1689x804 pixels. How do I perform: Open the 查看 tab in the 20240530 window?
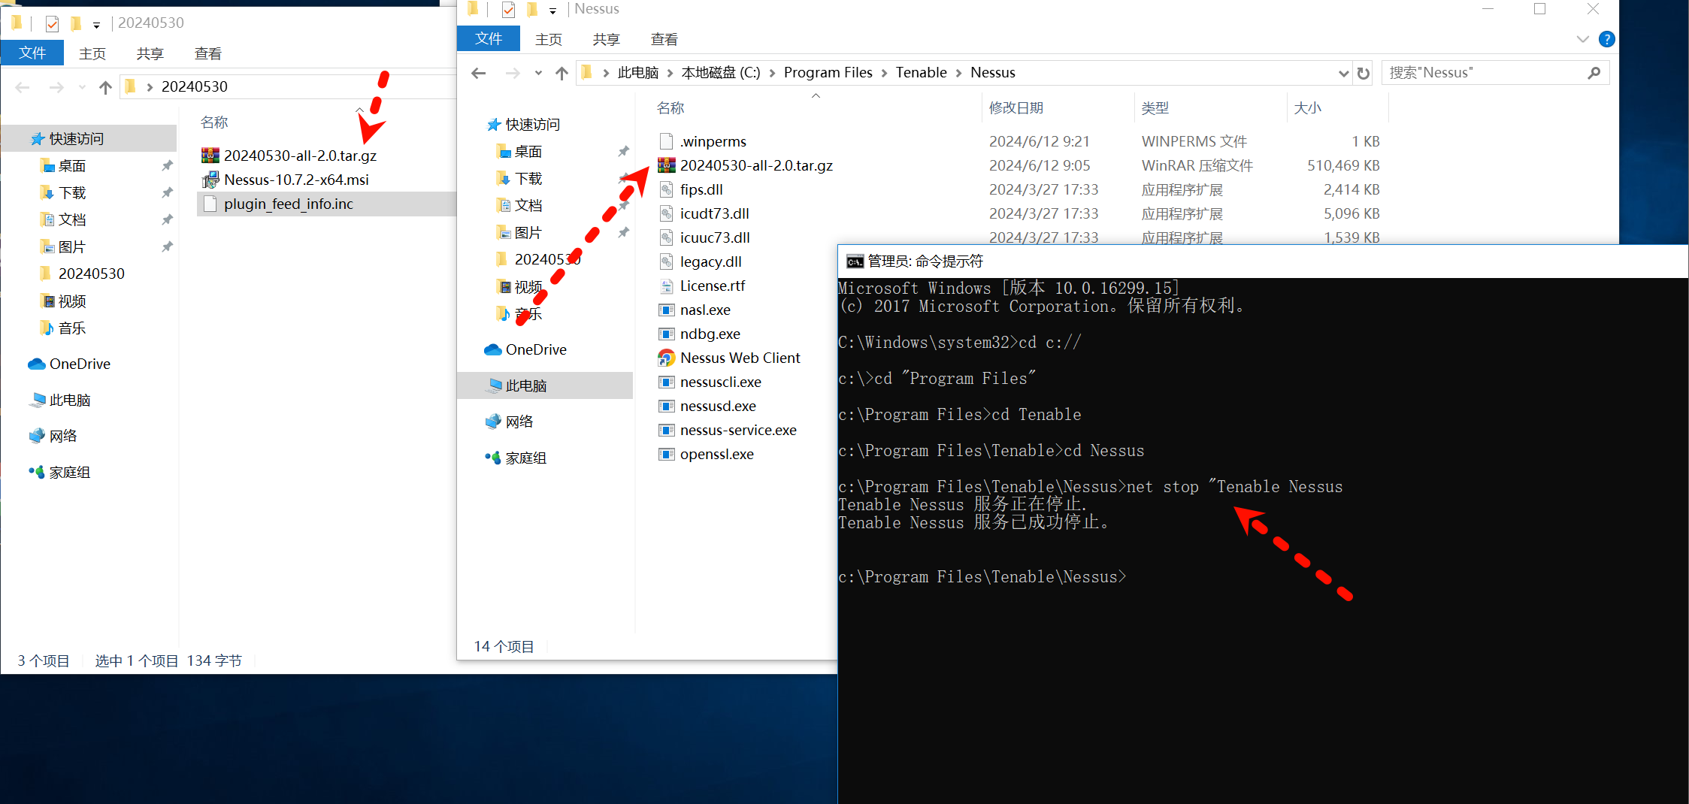point(207,53)
